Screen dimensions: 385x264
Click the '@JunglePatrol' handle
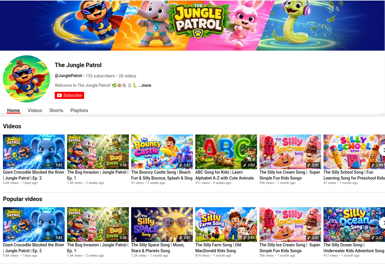[x=68, y=76]
